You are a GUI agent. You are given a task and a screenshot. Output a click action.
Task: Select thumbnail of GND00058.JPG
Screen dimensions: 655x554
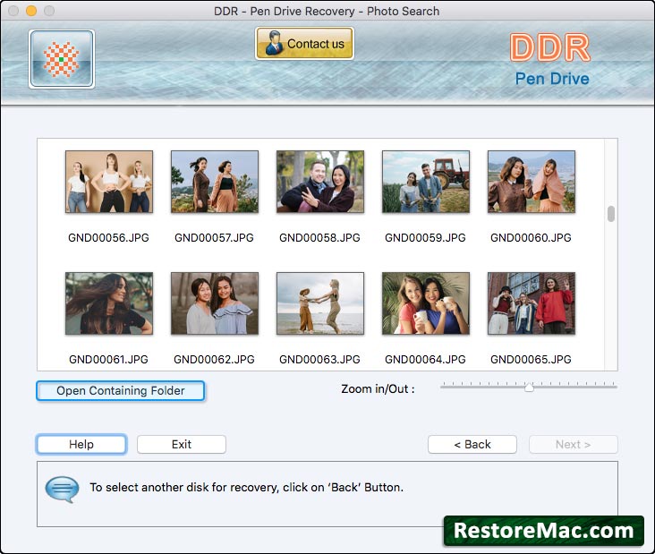click(320, 182)
